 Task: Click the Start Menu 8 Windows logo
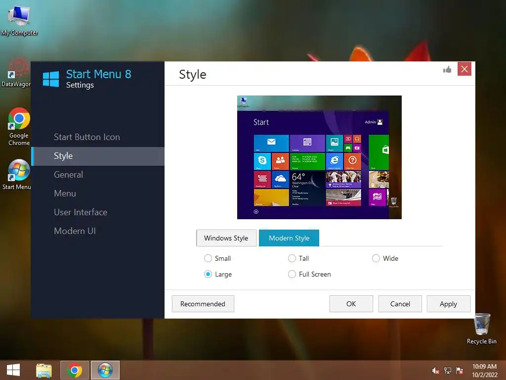click(51, 79)
